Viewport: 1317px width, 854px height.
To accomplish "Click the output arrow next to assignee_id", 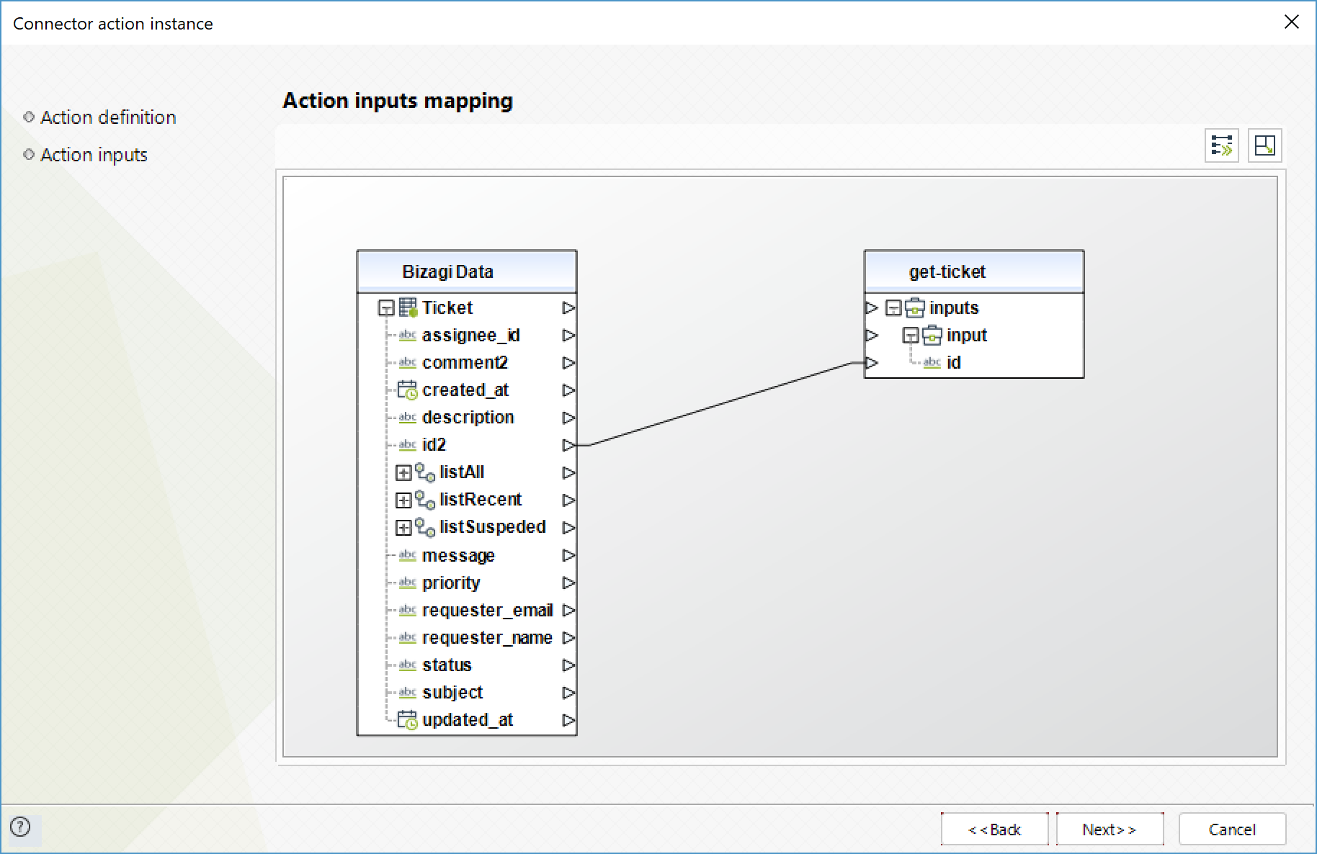I will [569, 335].
